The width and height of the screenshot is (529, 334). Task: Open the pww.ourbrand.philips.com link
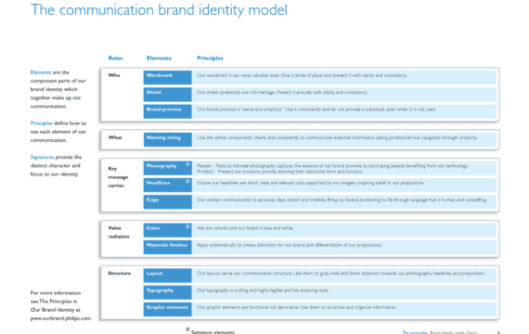click(60, 318)
